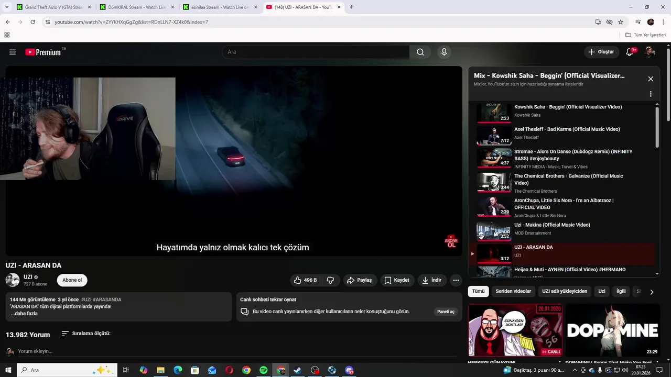The width and height of the screenshot is (671, 377).
Task: Open Task View on taskbar
Action: coord(126,370)
